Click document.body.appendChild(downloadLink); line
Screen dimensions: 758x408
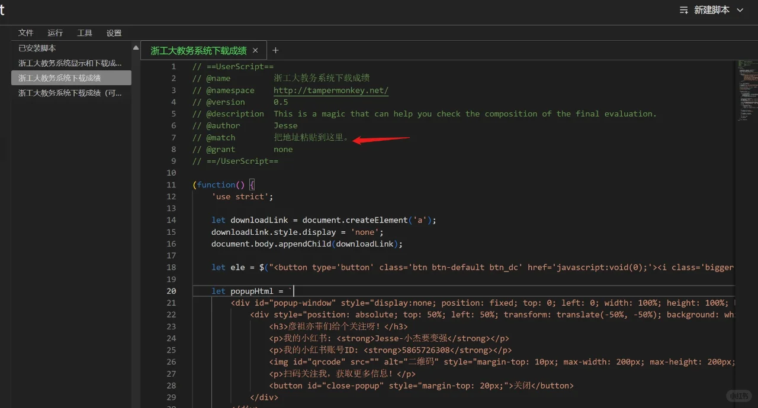pyautogui.click(x=307, y=244)
